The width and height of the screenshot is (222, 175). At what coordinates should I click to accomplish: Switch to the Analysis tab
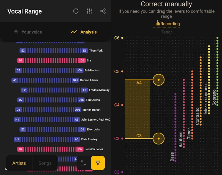[x=89, y=32]
